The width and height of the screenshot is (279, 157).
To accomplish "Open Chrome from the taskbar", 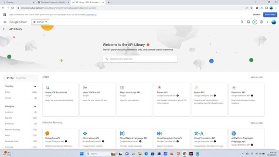I will [x=184, y=154].
